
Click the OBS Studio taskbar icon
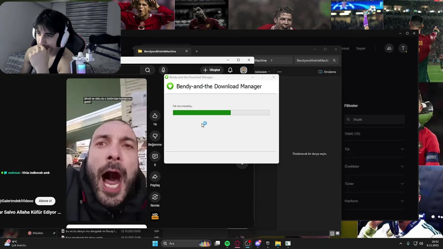(x=247, y=243)
